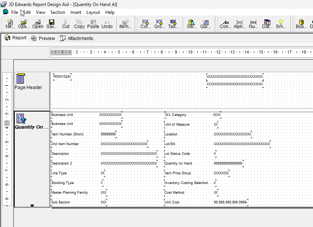Open the Section menu
This screenshot has height=227, width=313.
coord(58,12)
